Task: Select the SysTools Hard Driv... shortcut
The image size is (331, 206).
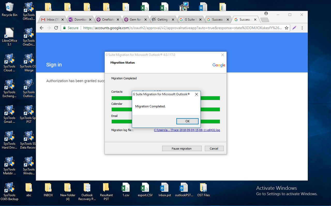Action: (10, 140)
